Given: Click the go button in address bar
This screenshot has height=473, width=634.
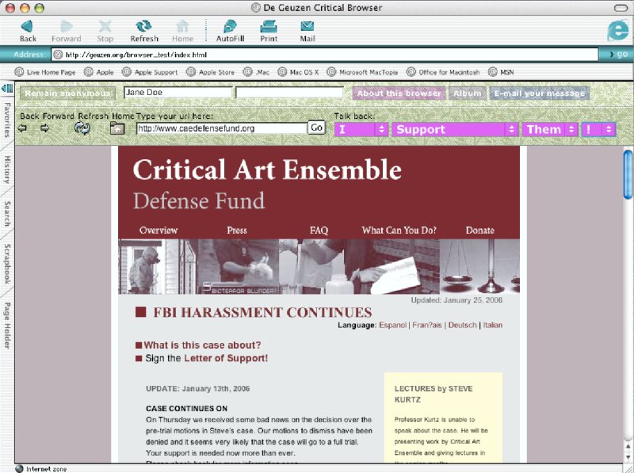Looking at the screenshot, I should (x=619, y=54).
